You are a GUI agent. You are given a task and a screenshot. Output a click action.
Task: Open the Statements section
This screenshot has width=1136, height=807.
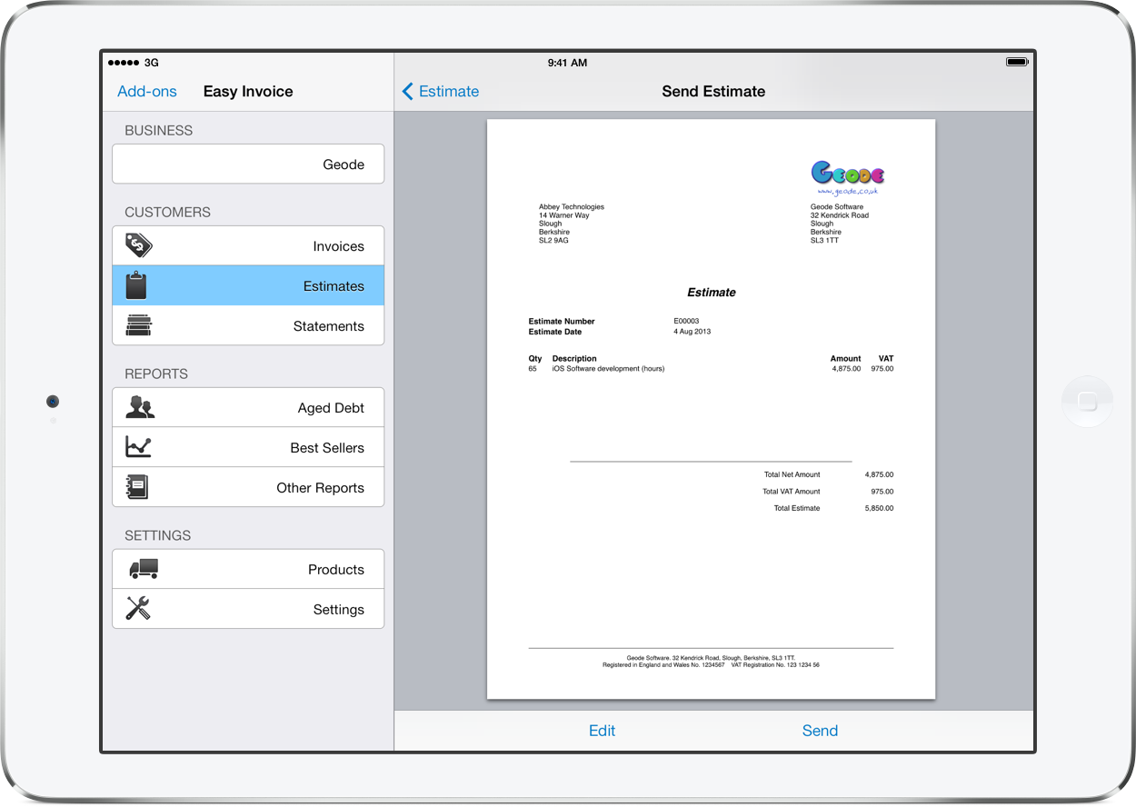click(248, 325)
